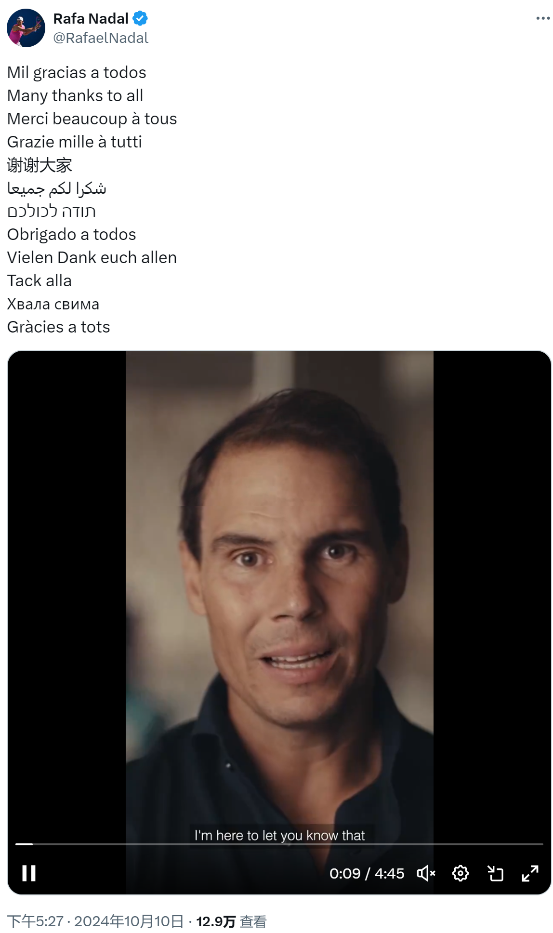Unmute the video sound
553x933 pixels.
coord(426,873)
